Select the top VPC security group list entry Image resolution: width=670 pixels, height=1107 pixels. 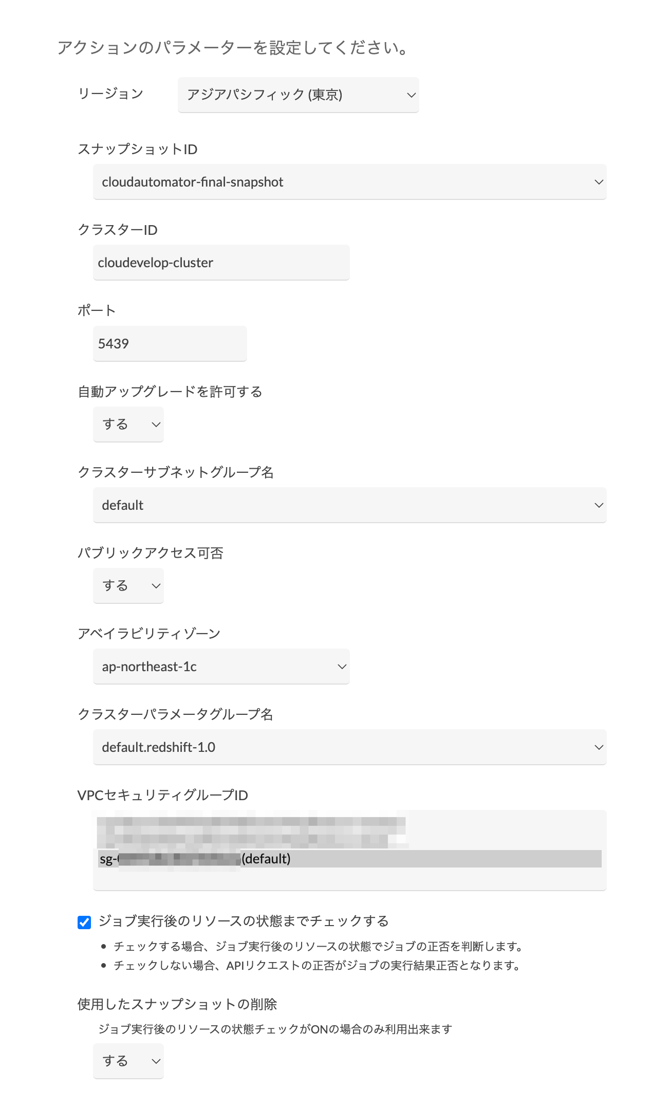coord(252,822)
